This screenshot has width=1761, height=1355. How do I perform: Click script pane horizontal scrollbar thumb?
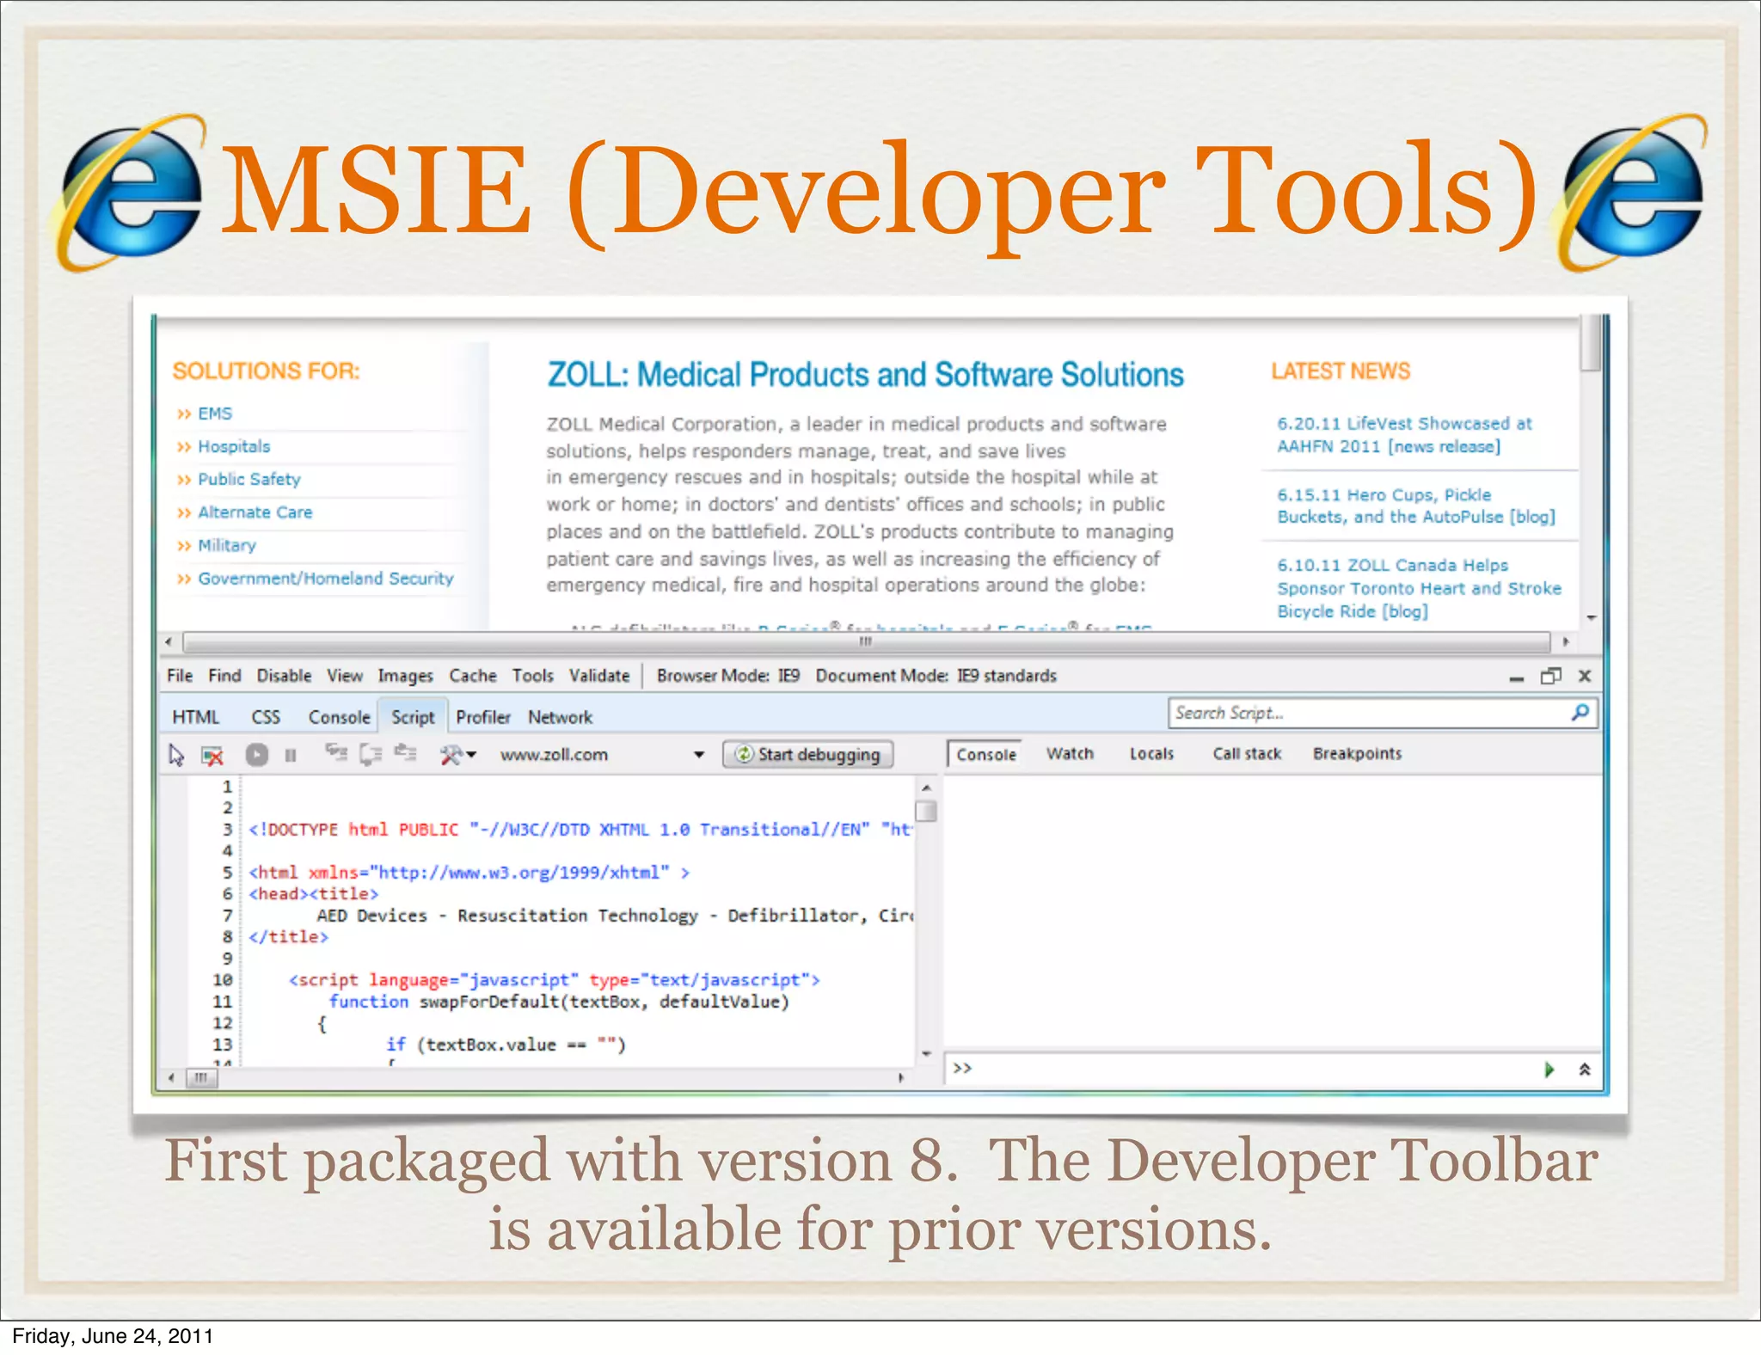[201, 1077]
